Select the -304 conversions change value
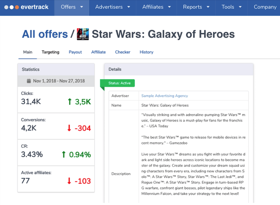The image size is (280, 205). [83, 128]
